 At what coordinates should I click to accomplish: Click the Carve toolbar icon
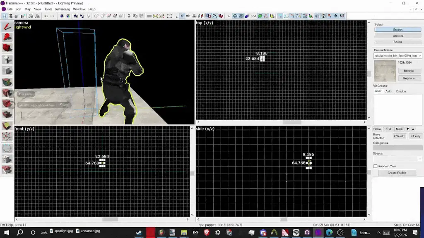(62, 16)
